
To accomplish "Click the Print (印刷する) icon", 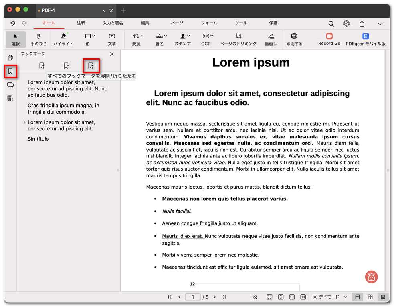I will 294,39.
